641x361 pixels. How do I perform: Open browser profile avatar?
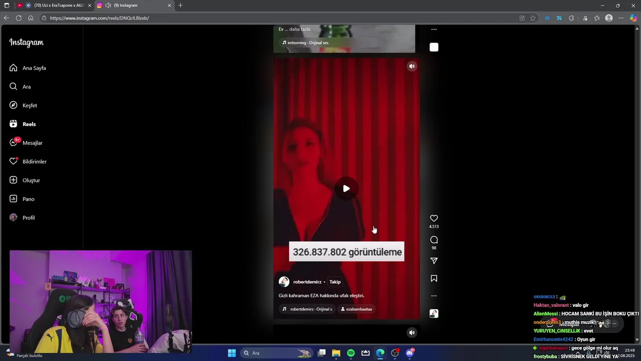pyautogui.click(x=609, y=18)
